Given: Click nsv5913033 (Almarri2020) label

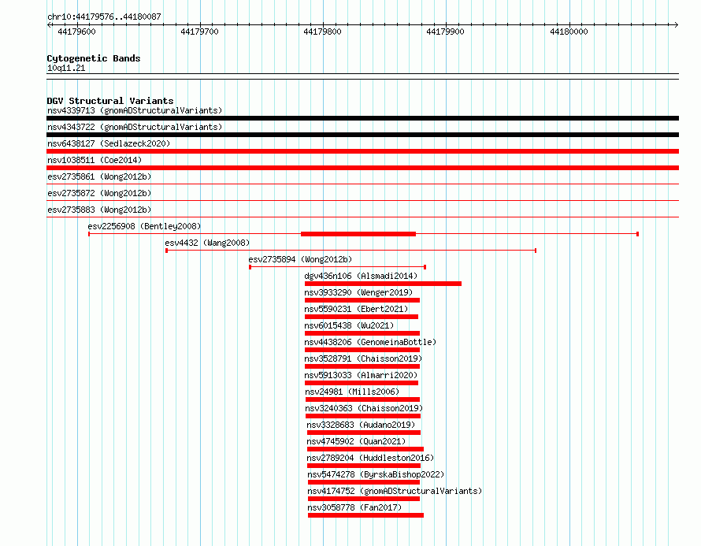Looking at the screenshot, I should pos(361,375).
